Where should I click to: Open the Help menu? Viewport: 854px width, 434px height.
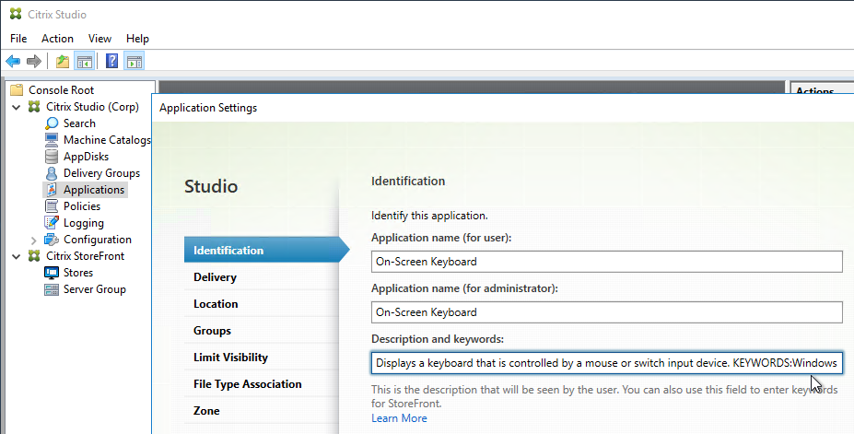click(137, 39)
